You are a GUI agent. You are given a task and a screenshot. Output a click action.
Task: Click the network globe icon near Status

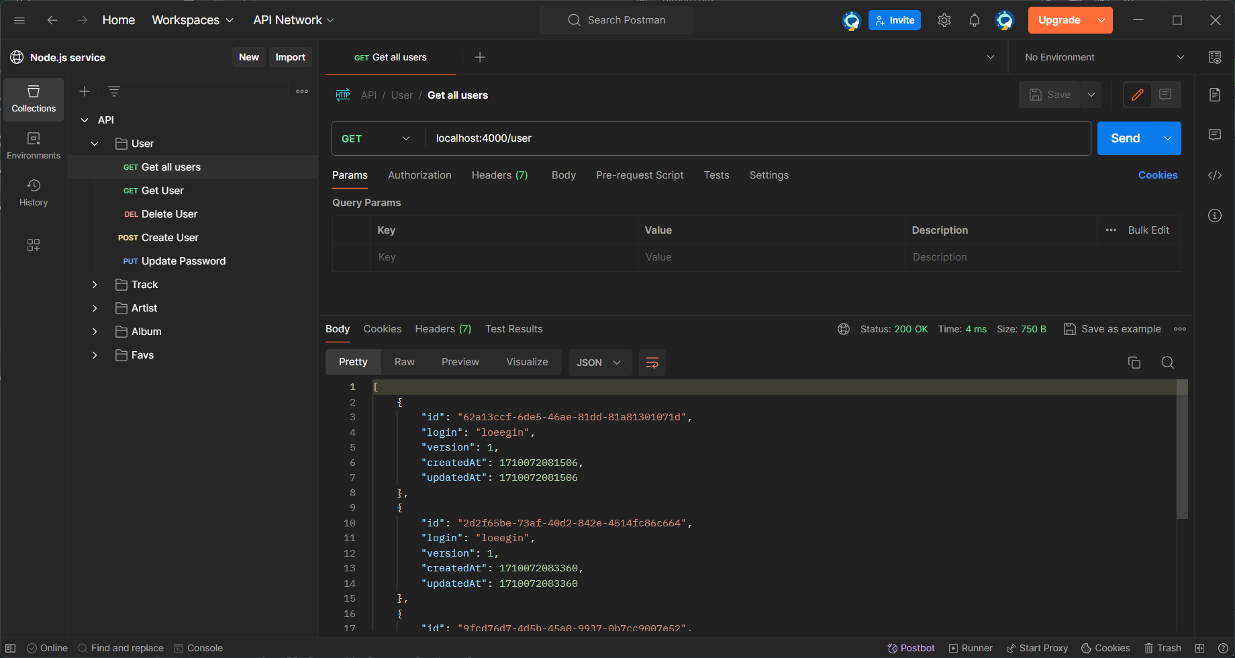coord(844,329)
